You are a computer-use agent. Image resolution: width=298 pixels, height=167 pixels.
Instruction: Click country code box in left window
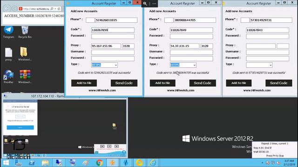coord(90,20)
